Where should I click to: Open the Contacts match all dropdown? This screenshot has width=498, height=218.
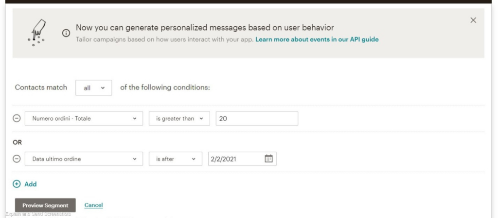(94, 88)
